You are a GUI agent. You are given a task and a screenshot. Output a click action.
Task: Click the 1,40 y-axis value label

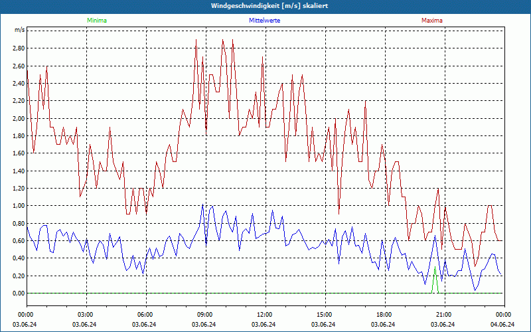click(x=17, y=171)
